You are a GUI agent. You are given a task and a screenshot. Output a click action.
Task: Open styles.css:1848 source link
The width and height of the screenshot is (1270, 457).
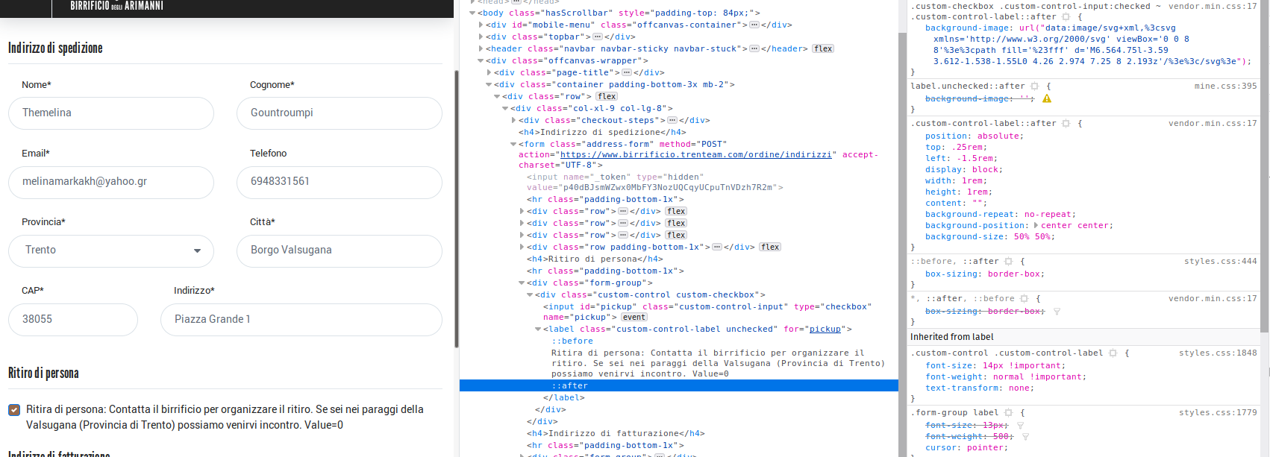[1218, 353]
